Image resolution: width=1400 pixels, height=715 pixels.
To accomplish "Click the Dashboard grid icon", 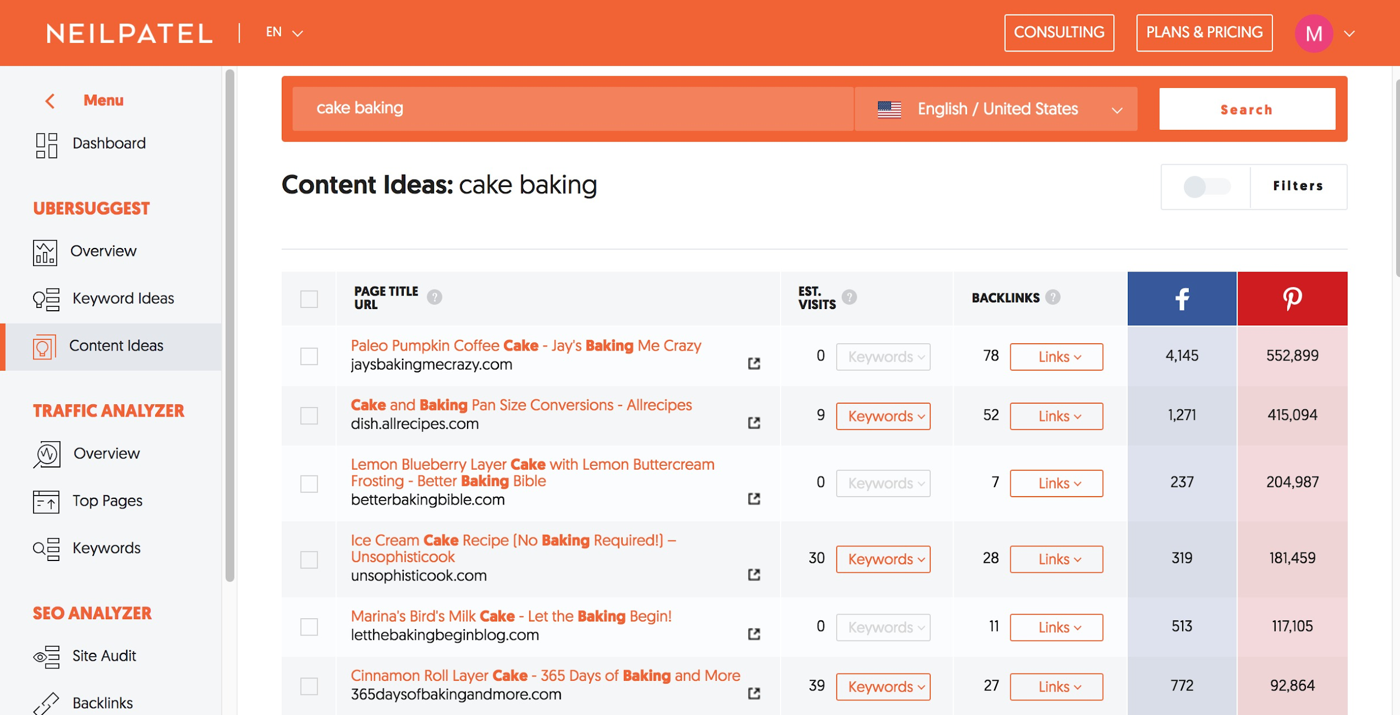I will pos(46,146).
